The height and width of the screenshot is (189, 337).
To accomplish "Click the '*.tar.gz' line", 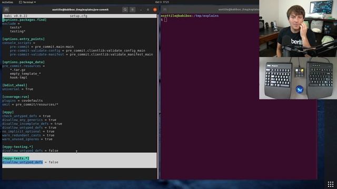I will click(17, 70).
